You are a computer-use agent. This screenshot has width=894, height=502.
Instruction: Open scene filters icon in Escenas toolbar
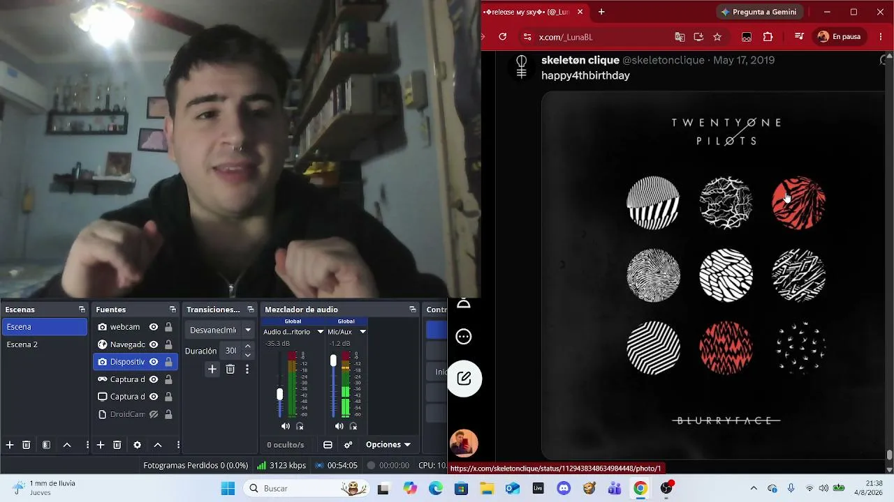(x=46, y=445)
